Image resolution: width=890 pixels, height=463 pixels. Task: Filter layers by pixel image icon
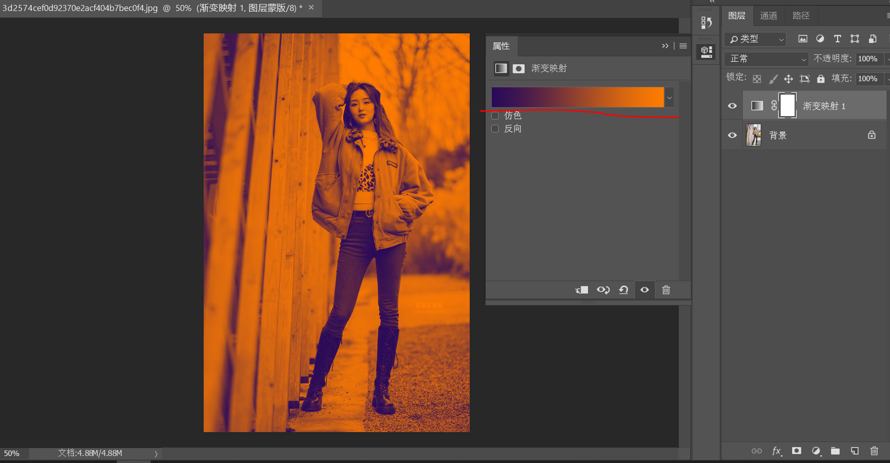803,39
